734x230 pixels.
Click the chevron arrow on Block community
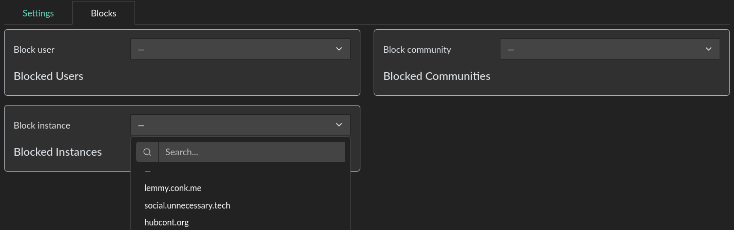[x=708, y=49]
